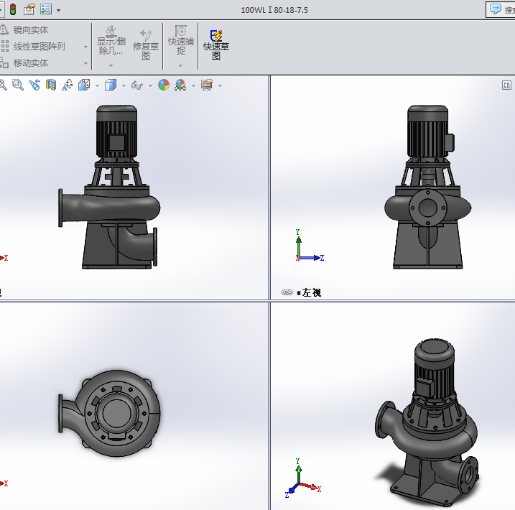Click 快速捕捉 quick snaps tool
The image size is (515, 510).
[180, 40]
